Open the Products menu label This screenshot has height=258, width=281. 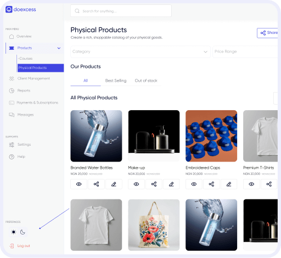(x=25, y=48)
